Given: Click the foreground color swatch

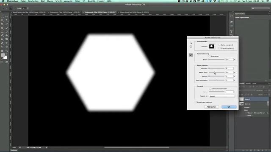Looking at the screenshot, I should [x=3, y=55].
